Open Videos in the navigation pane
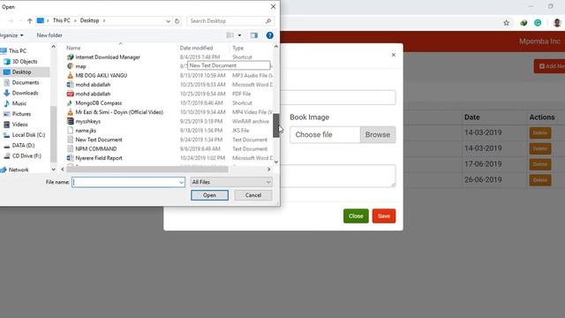Screen dimensions: 565x318 (x=19, y=124)
